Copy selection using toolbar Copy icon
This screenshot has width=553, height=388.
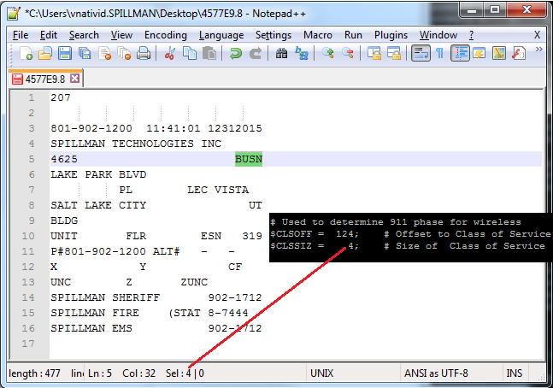[190, 54]
